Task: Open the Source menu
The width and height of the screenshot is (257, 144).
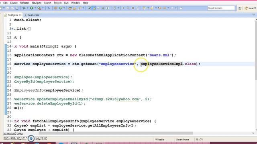Action: pyautogui.click(x=14, y=3)
